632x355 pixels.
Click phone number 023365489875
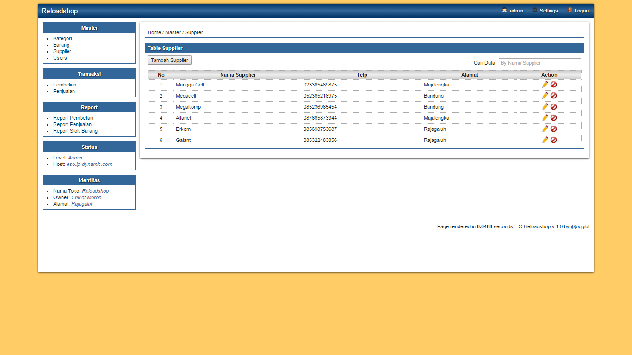pyautogui.click(x=320, y=85)
